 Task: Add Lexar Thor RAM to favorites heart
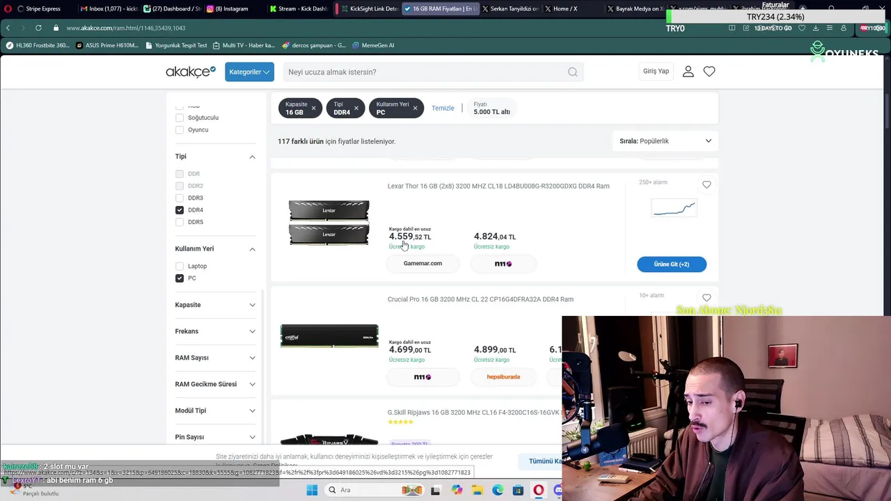pyautogui.click(x=707, y=184)
